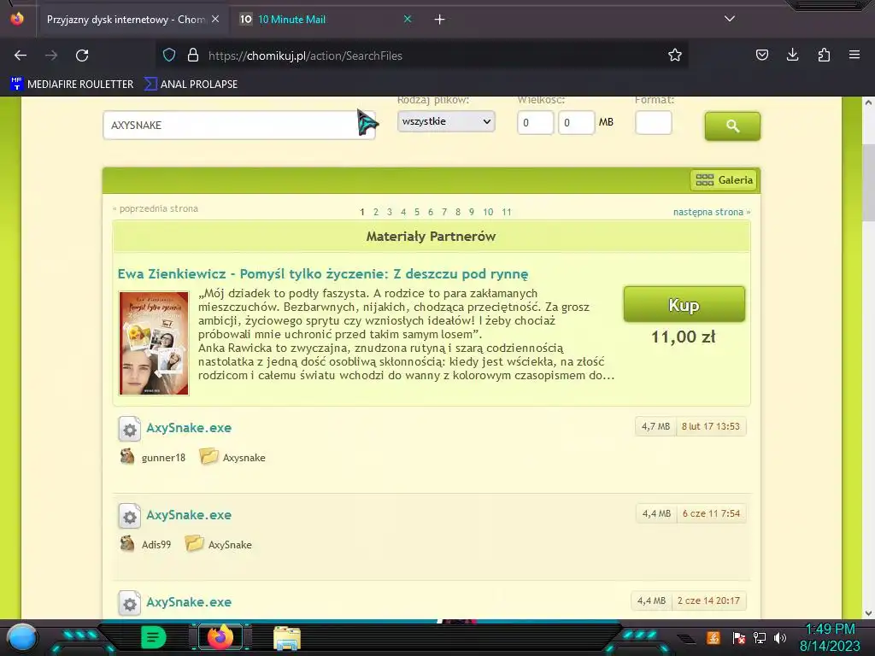Open the Firefox hamburger menu
The image size is (875, 656).
tap(854, 56)
